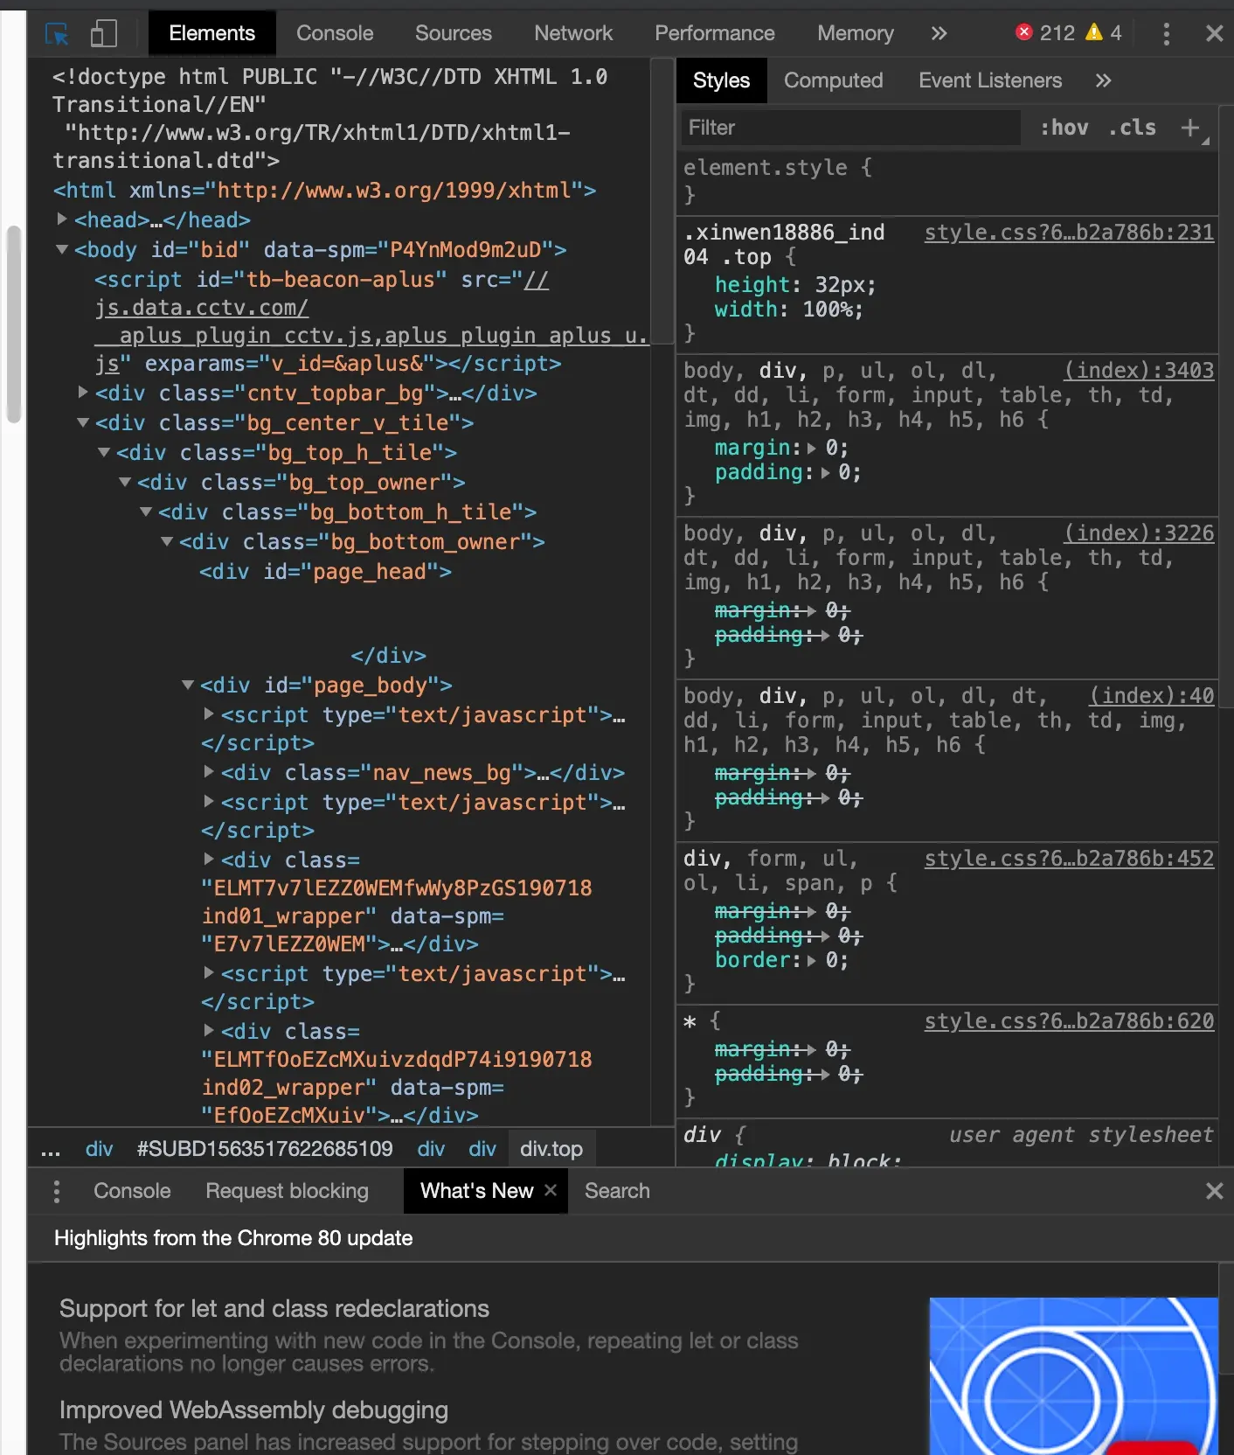Click the element.style rule block

(x=947, y=180)
